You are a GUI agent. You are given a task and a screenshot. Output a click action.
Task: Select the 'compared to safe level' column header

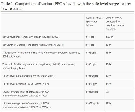click(x=115, y=23)
